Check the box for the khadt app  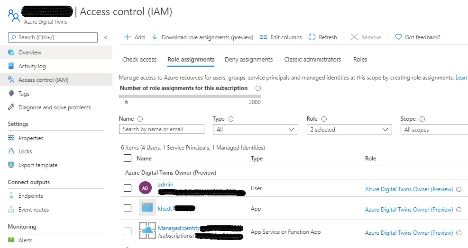(128, 208)
